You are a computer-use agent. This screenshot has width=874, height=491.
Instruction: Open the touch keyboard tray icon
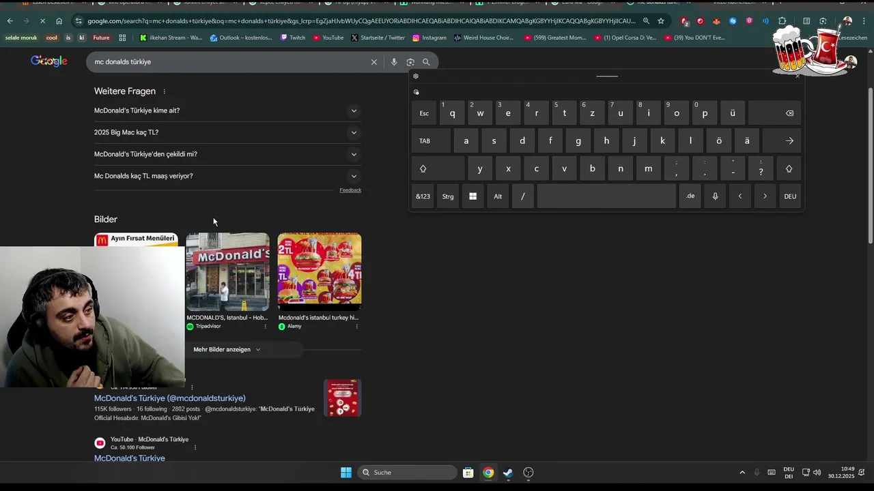point(772,473)
